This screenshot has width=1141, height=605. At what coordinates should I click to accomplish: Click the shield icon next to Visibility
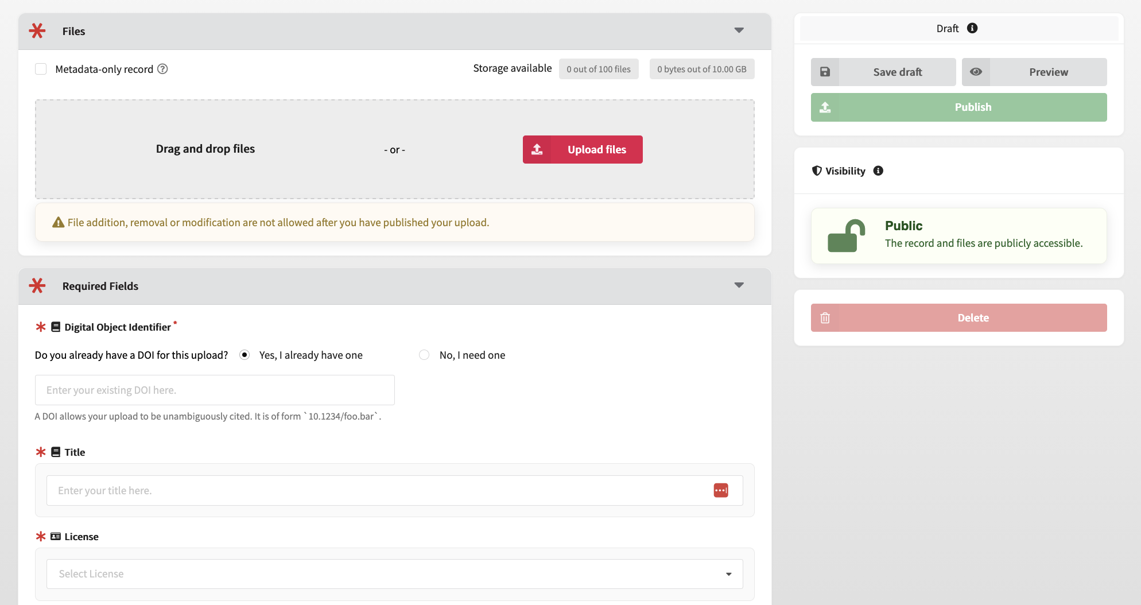[x=817, y=170]
